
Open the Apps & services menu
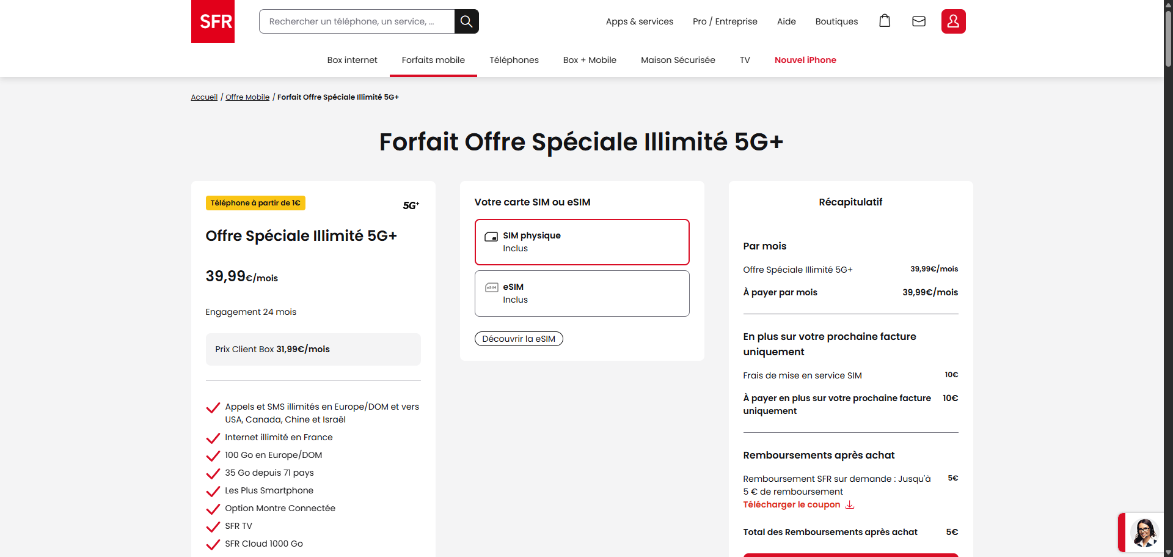tap(639, 21)
